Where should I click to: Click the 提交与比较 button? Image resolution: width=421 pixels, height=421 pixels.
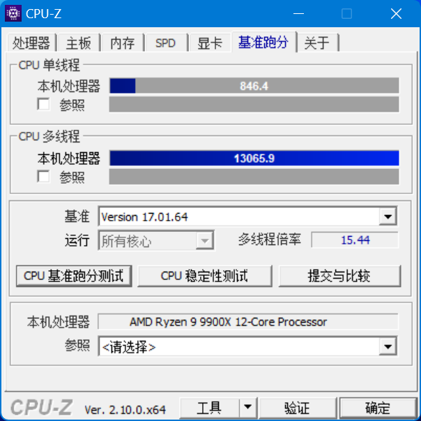pyautogui.click(x=339, y=276)
